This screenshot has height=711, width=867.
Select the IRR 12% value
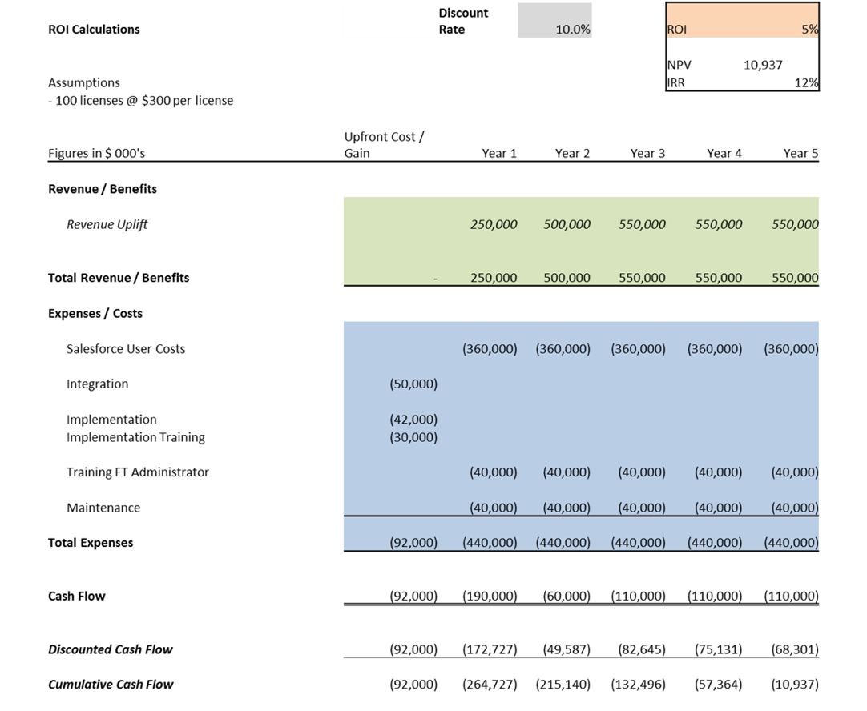[807, 82]
